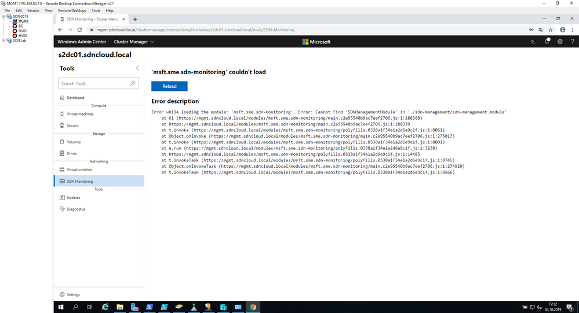Open the File menu

tap(7, 10)
